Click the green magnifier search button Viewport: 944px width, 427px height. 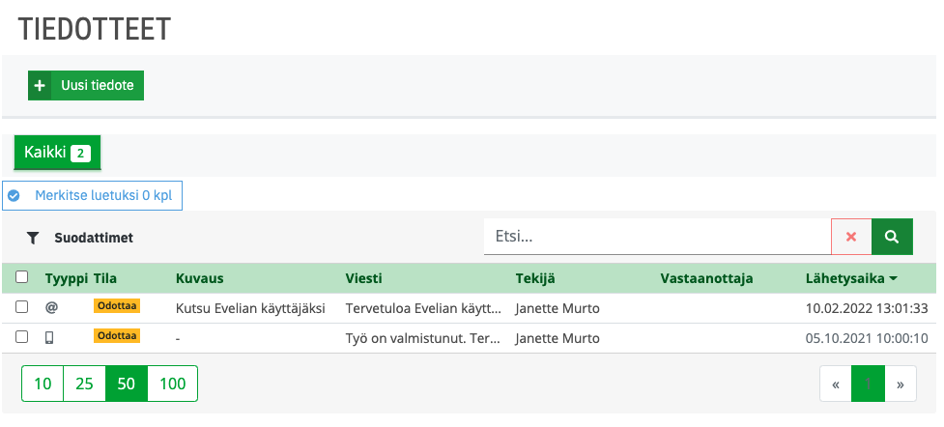[891, 236]
